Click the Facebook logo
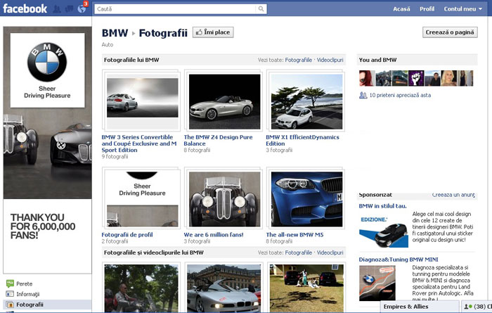Viewport: 492px width, 313px height. coord(25,8)
